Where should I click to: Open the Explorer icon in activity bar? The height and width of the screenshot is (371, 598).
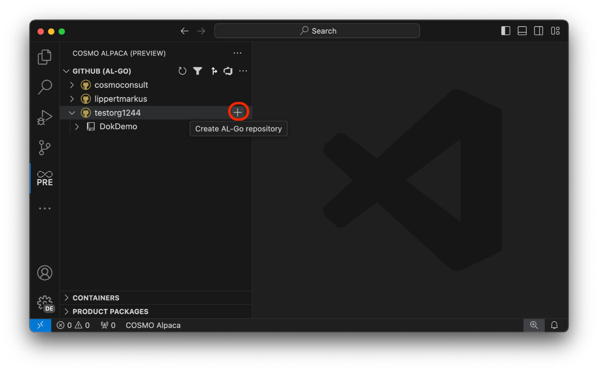(x=44, y=56)
